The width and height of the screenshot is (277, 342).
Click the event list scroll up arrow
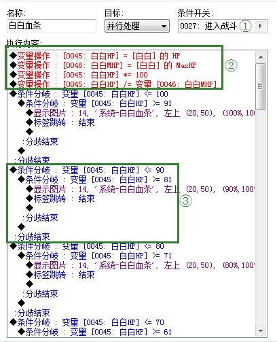tap(261, 57)
